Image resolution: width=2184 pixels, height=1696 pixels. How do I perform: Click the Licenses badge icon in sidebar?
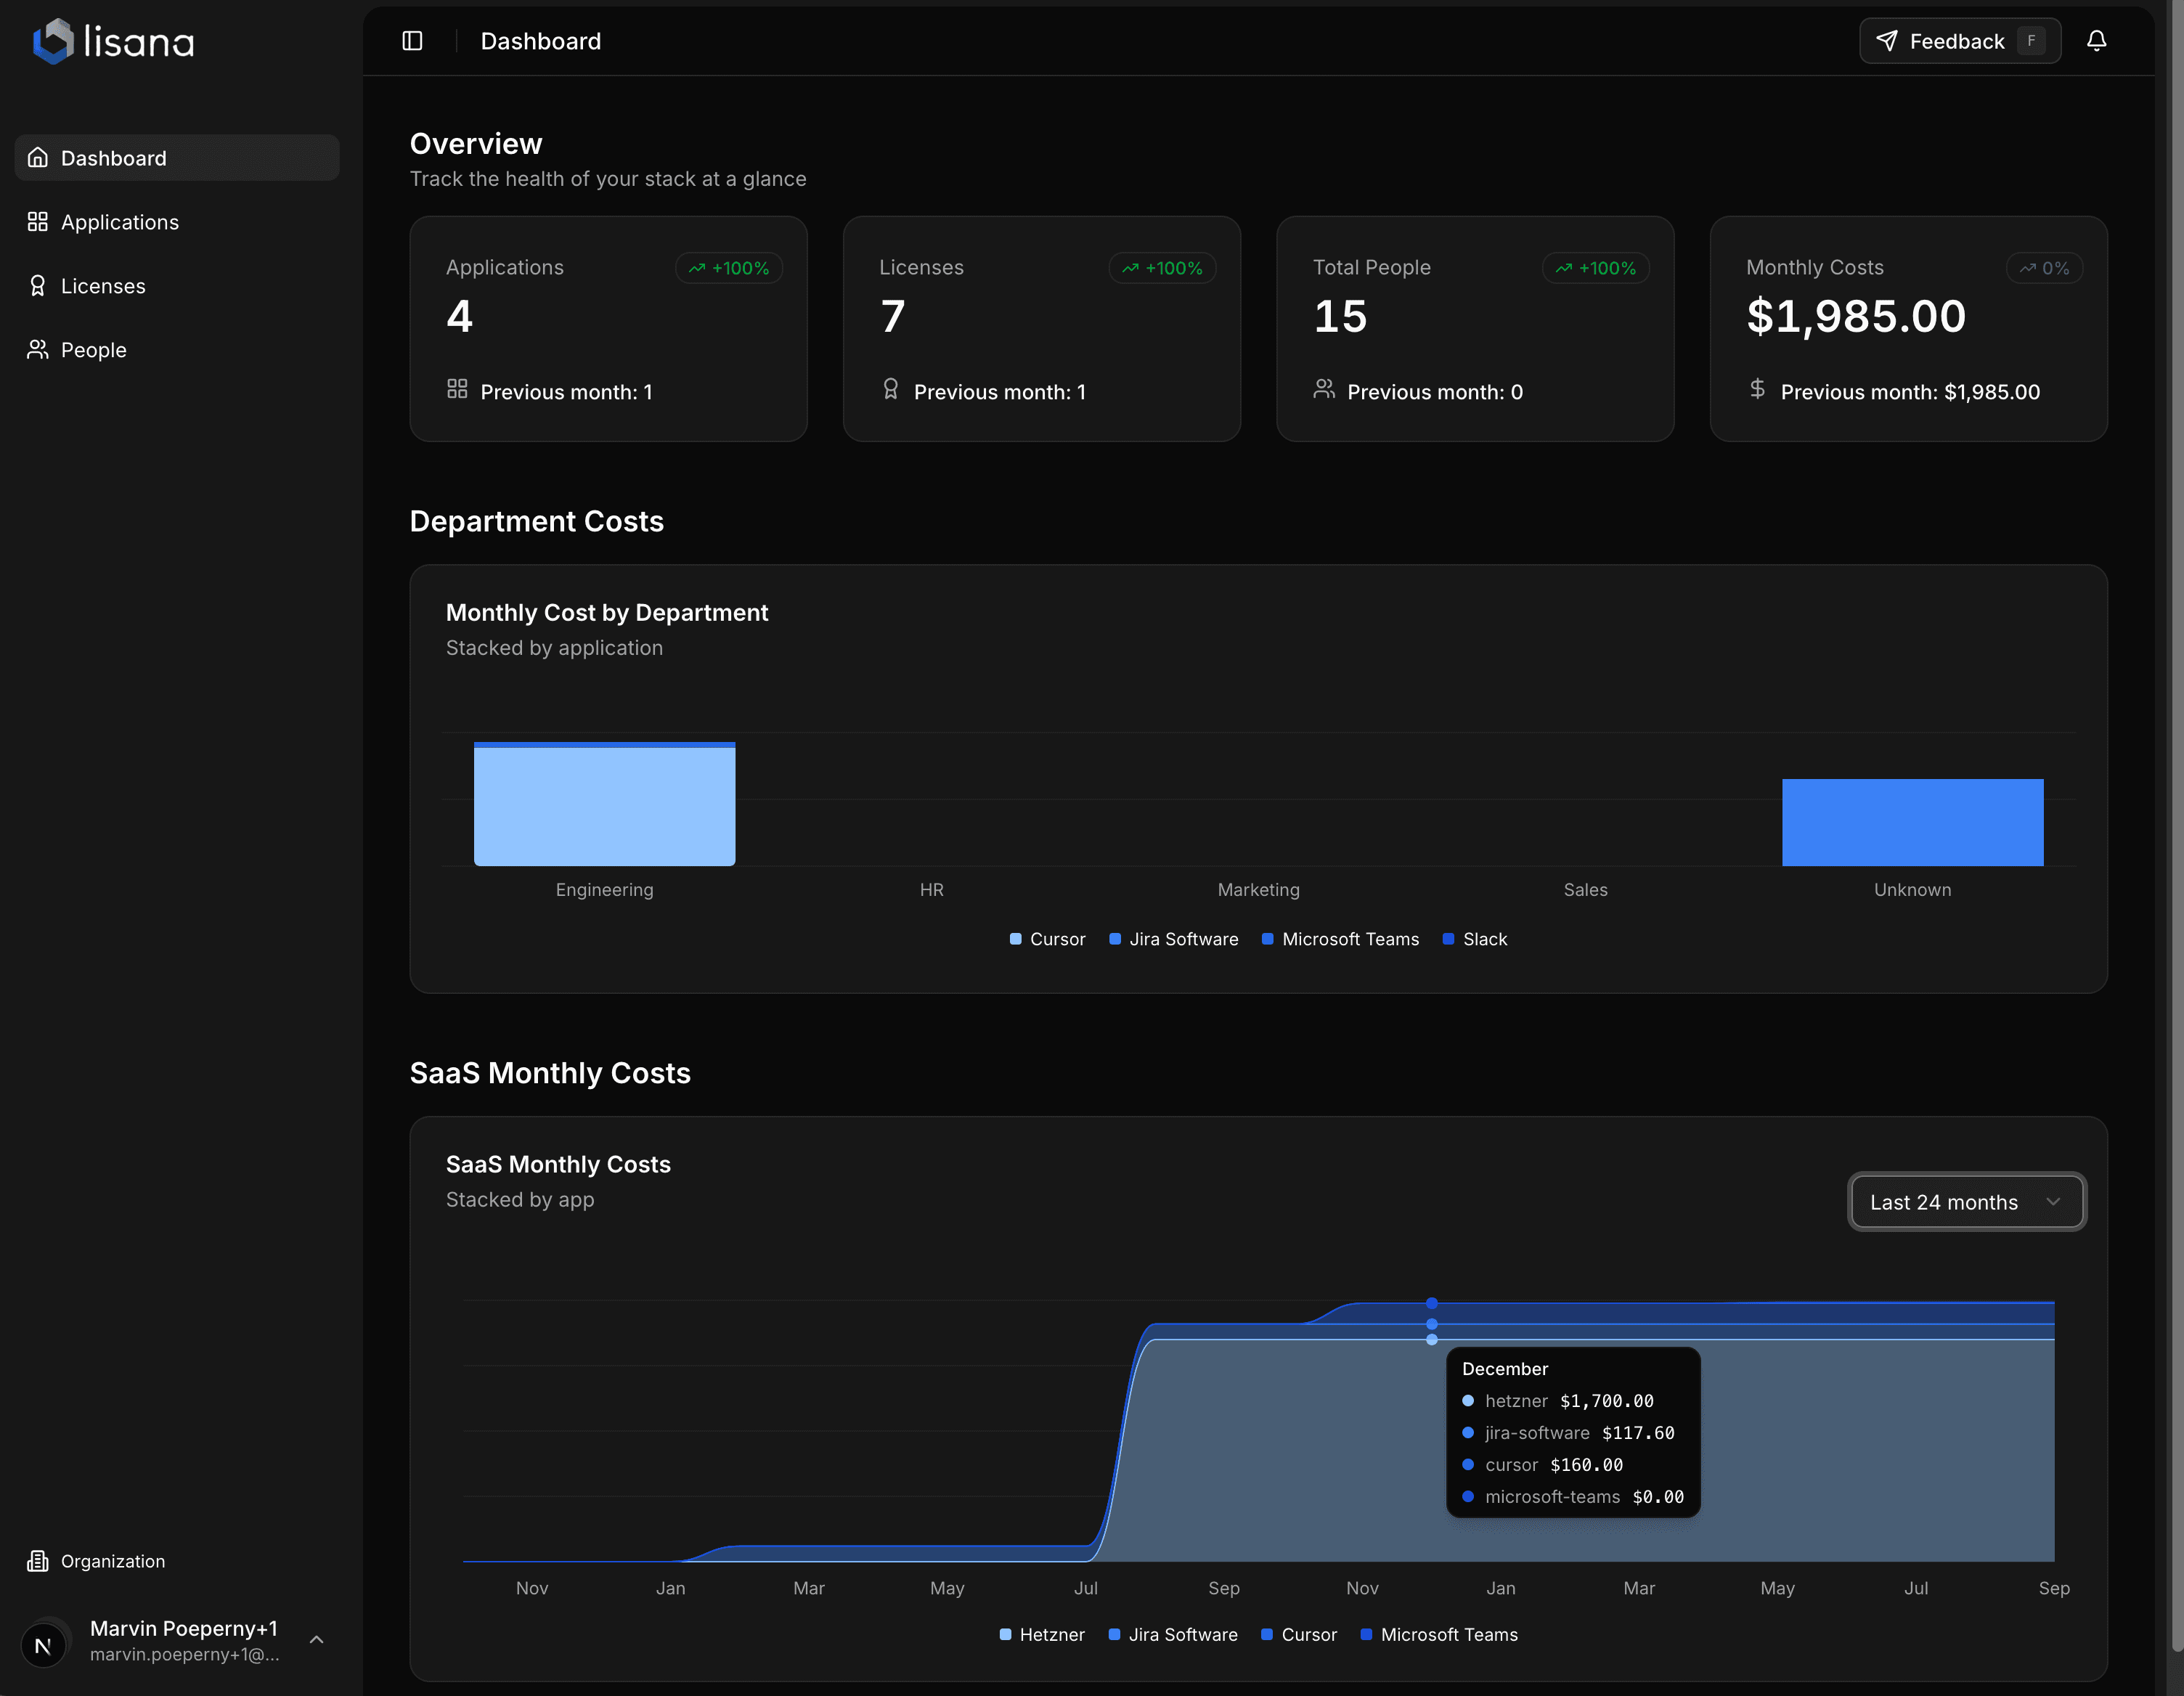coord(37,285)
